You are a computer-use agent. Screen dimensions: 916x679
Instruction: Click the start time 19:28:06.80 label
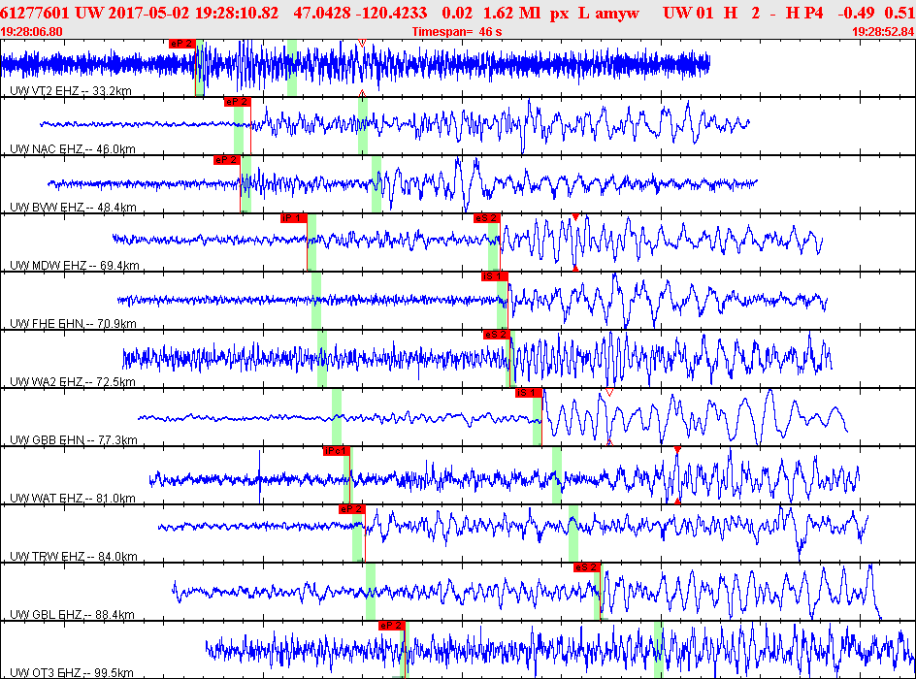click(x=33, y=32)
